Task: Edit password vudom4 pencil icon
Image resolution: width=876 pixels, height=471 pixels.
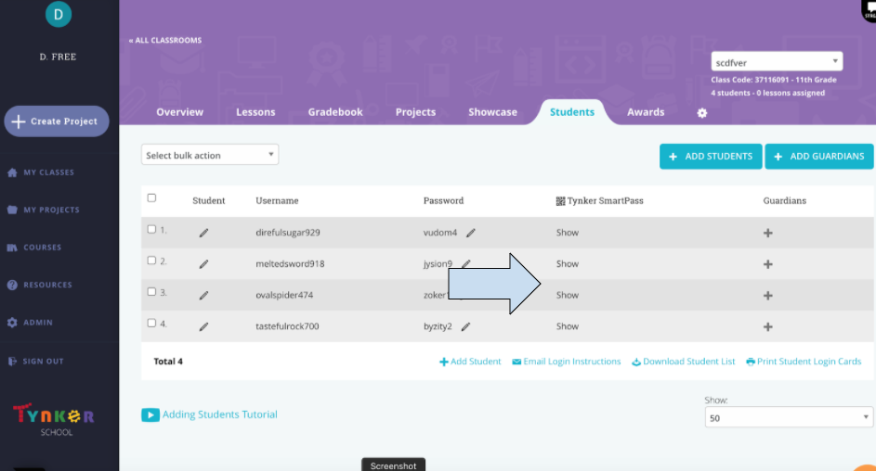Action: click(x=471, y=233)
